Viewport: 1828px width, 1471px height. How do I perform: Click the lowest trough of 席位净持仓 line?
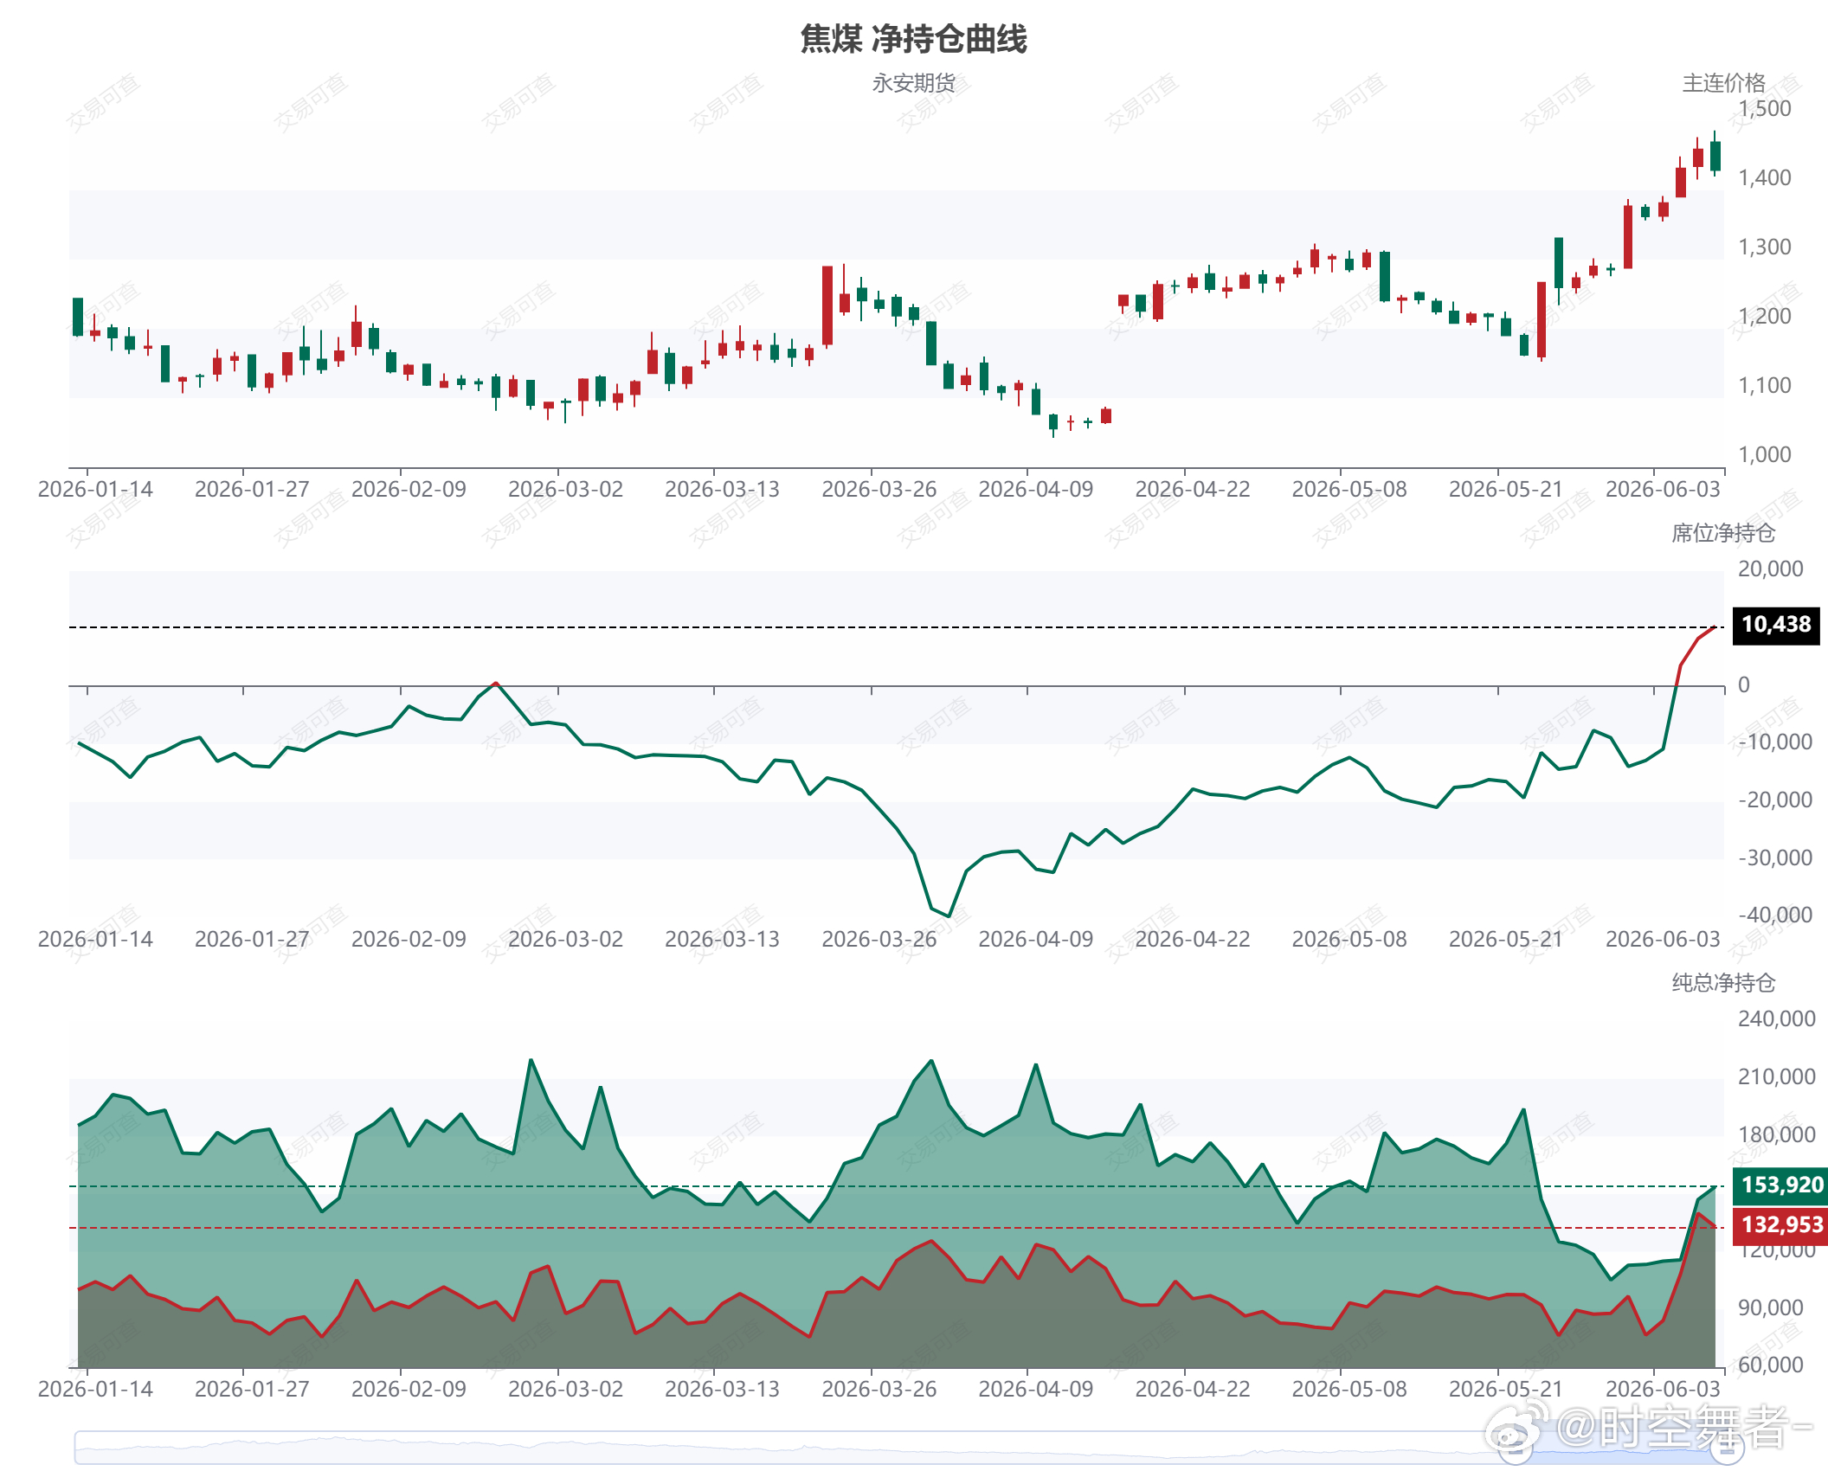[949, 915]
